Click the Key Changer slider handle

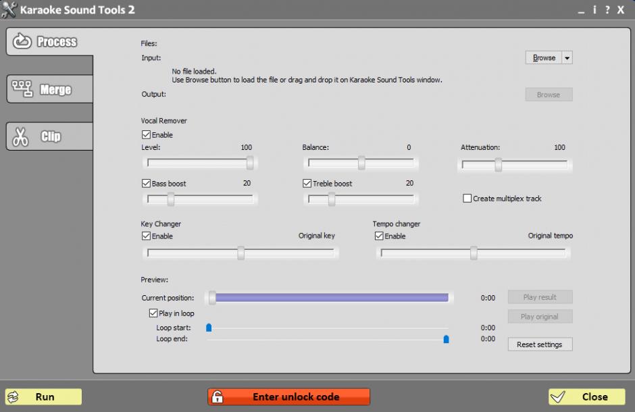point(241,253)
